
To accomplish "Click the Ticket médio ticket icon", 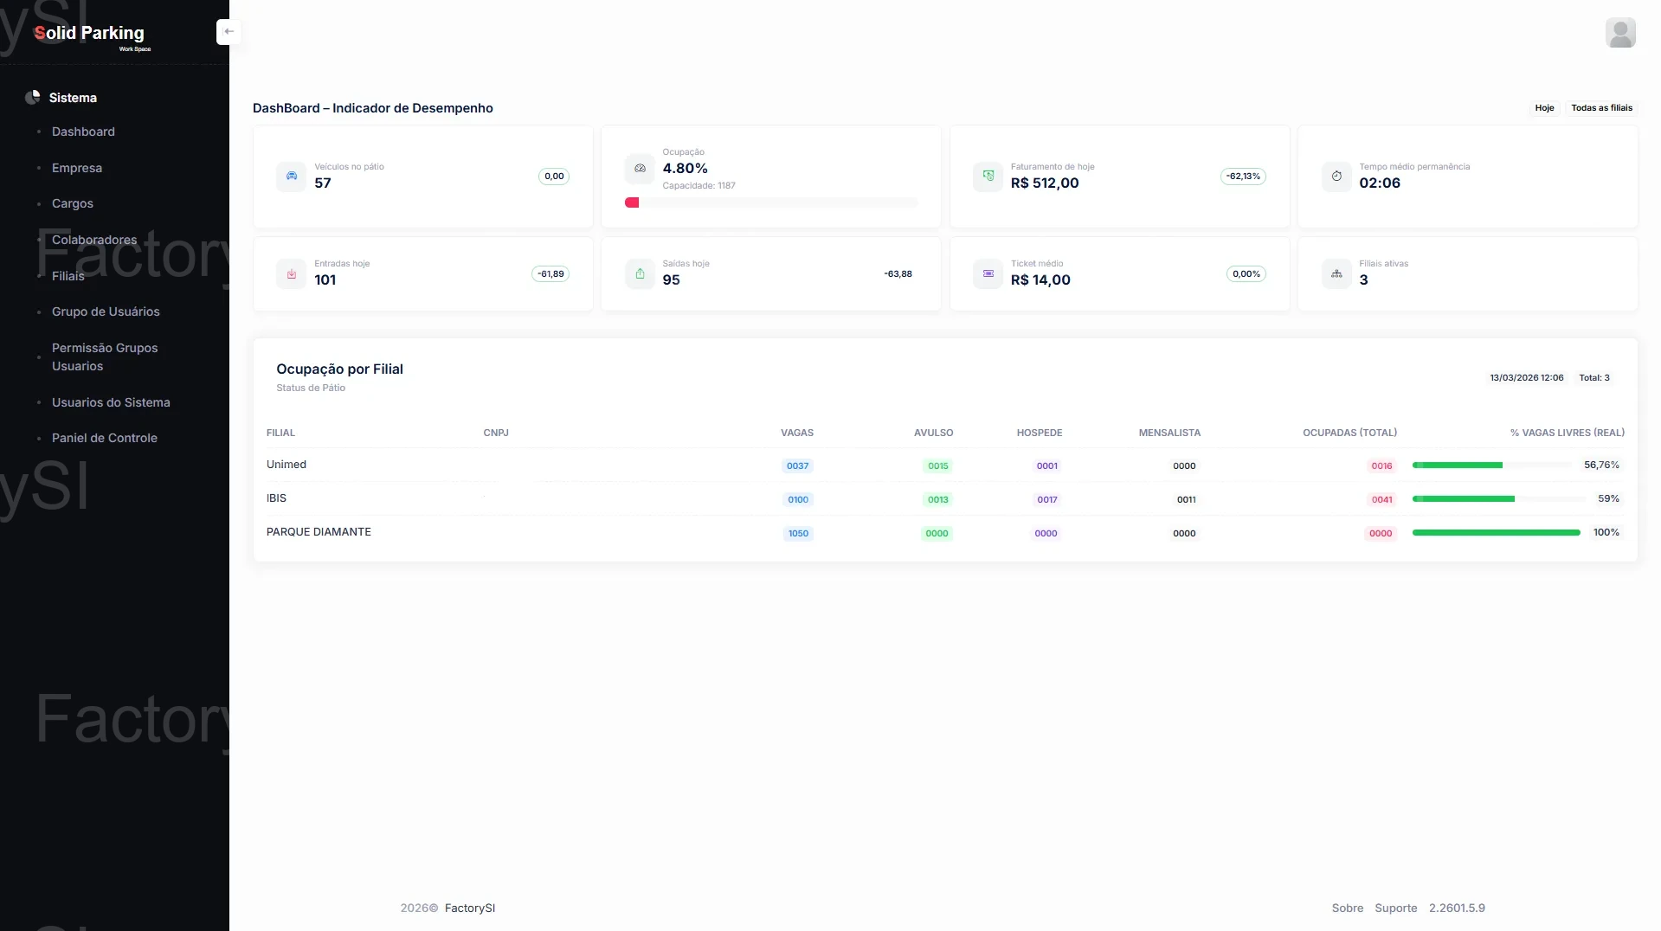I will [x=988, y=273].
